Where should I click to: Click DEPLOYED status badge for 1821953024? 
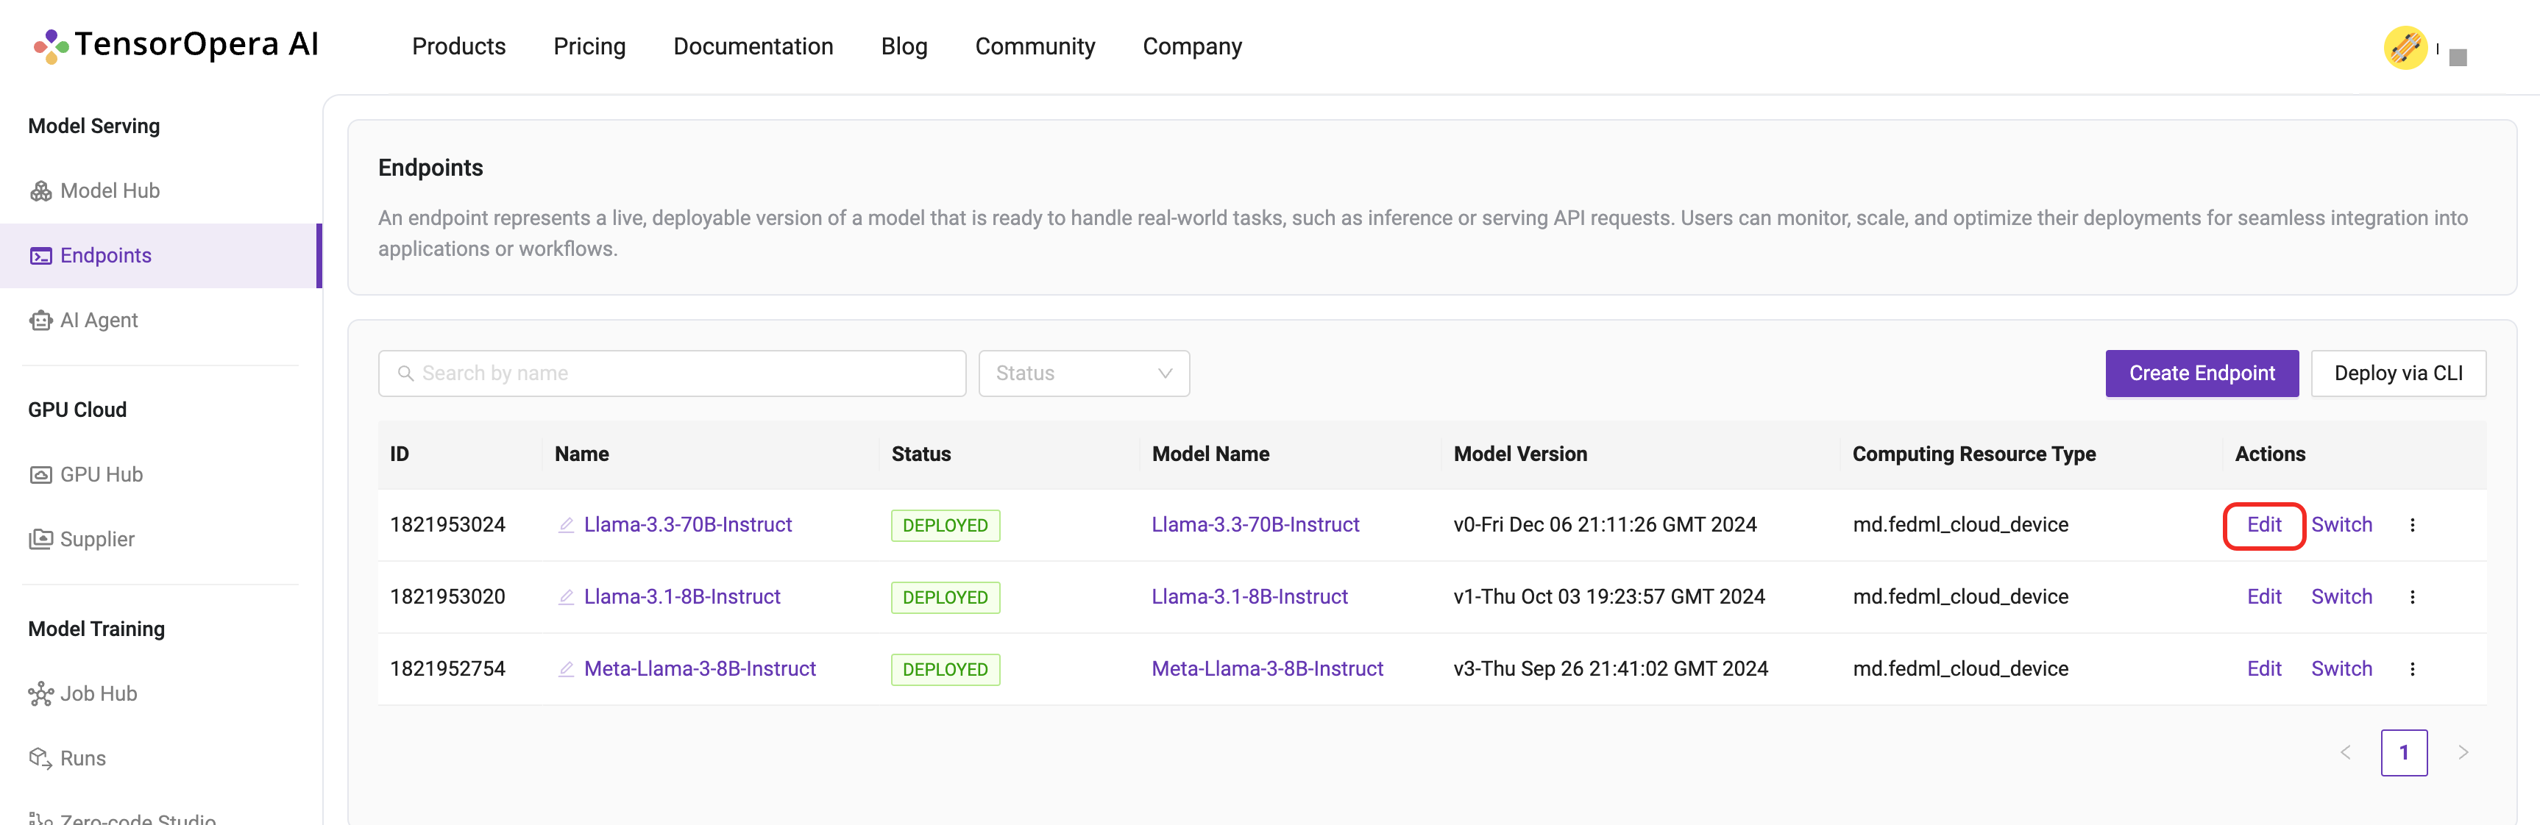click(x=945, y=525)
